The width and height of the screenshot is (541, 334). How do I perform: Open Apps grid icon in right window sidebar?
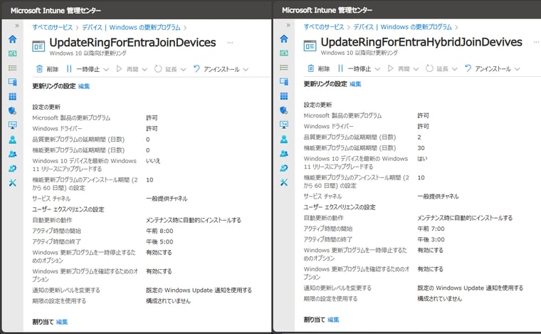tap(284, 96)
